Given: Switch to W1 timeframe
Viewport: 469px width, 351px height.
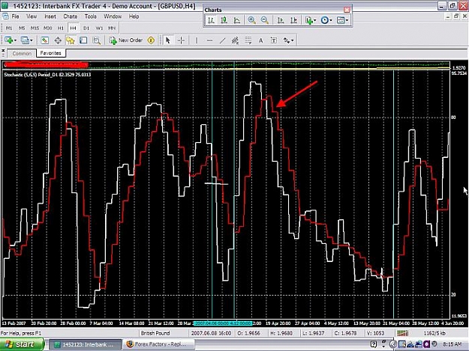Looking at the screenshot, I should (x=99, y=28).
